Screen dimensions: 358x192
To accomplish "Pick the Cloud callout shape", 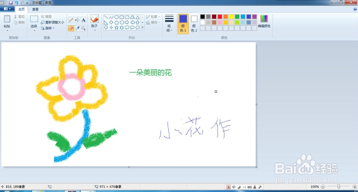I will [137, 27].
